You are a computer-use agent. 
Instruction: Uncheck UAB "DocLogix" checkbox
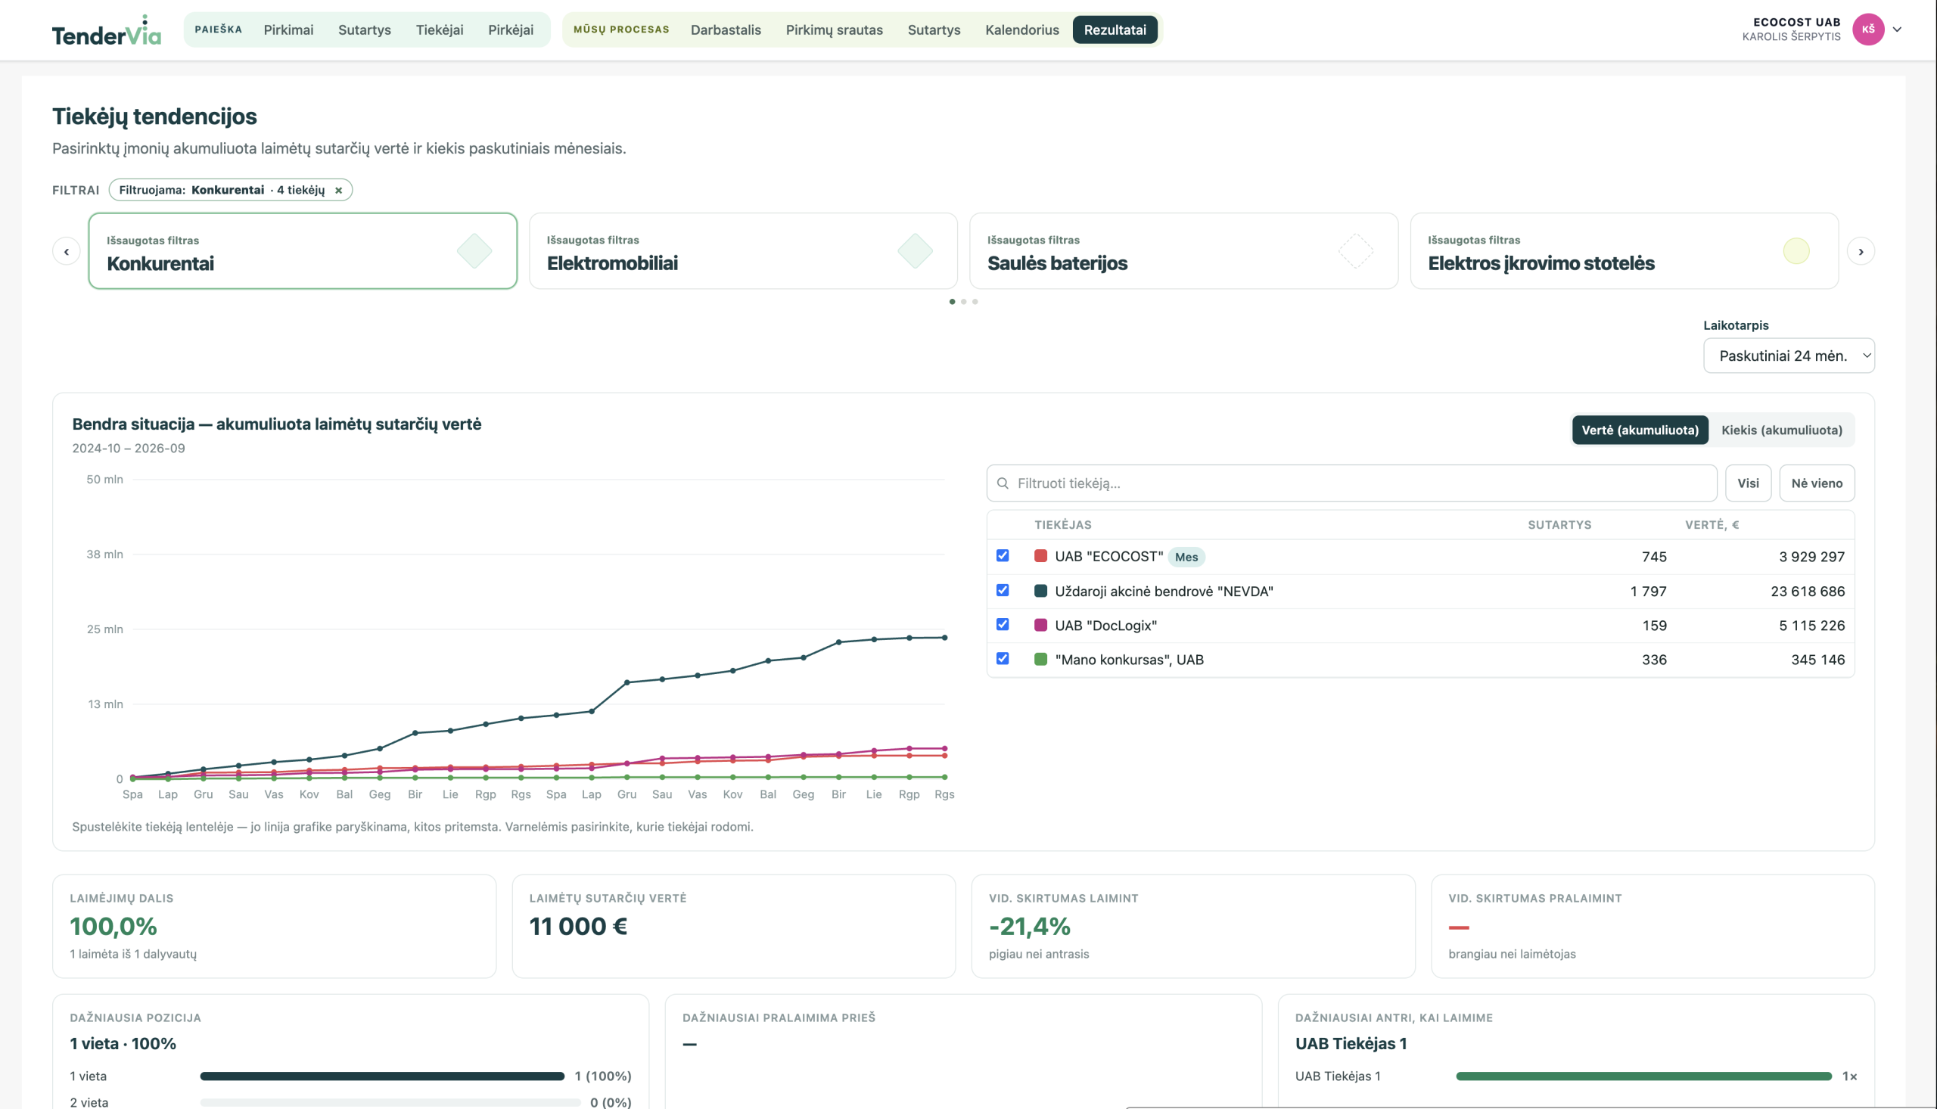tap(1003, 625)
